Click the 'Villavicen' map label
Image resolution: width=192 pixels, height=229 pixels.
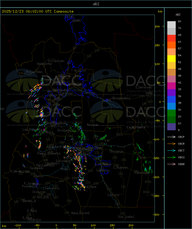(56, 61)
